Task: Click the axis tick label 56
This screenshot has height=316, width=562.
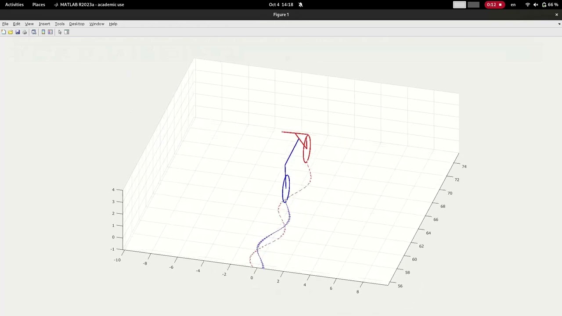Action: pyautogui.click(x=400, y=286)
